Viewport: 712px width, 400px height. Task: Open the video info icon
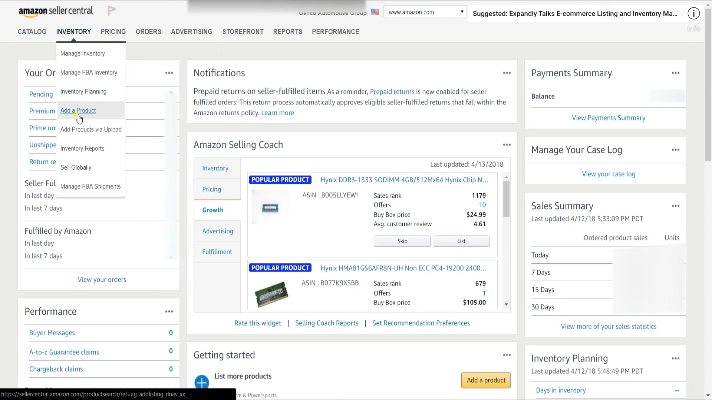click(693, 14)
